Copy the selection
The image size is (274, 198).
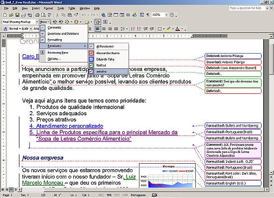tap(63, 15)
